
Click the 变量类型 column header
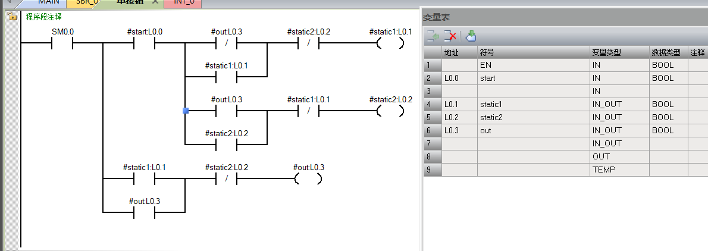[619, 52]
